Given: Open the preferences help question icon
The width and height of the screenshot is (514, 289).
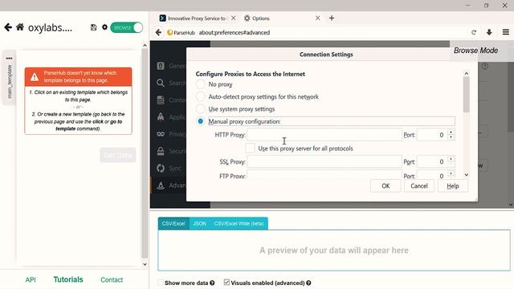Looking at the screenshot, I should click(x=485, y=66).
